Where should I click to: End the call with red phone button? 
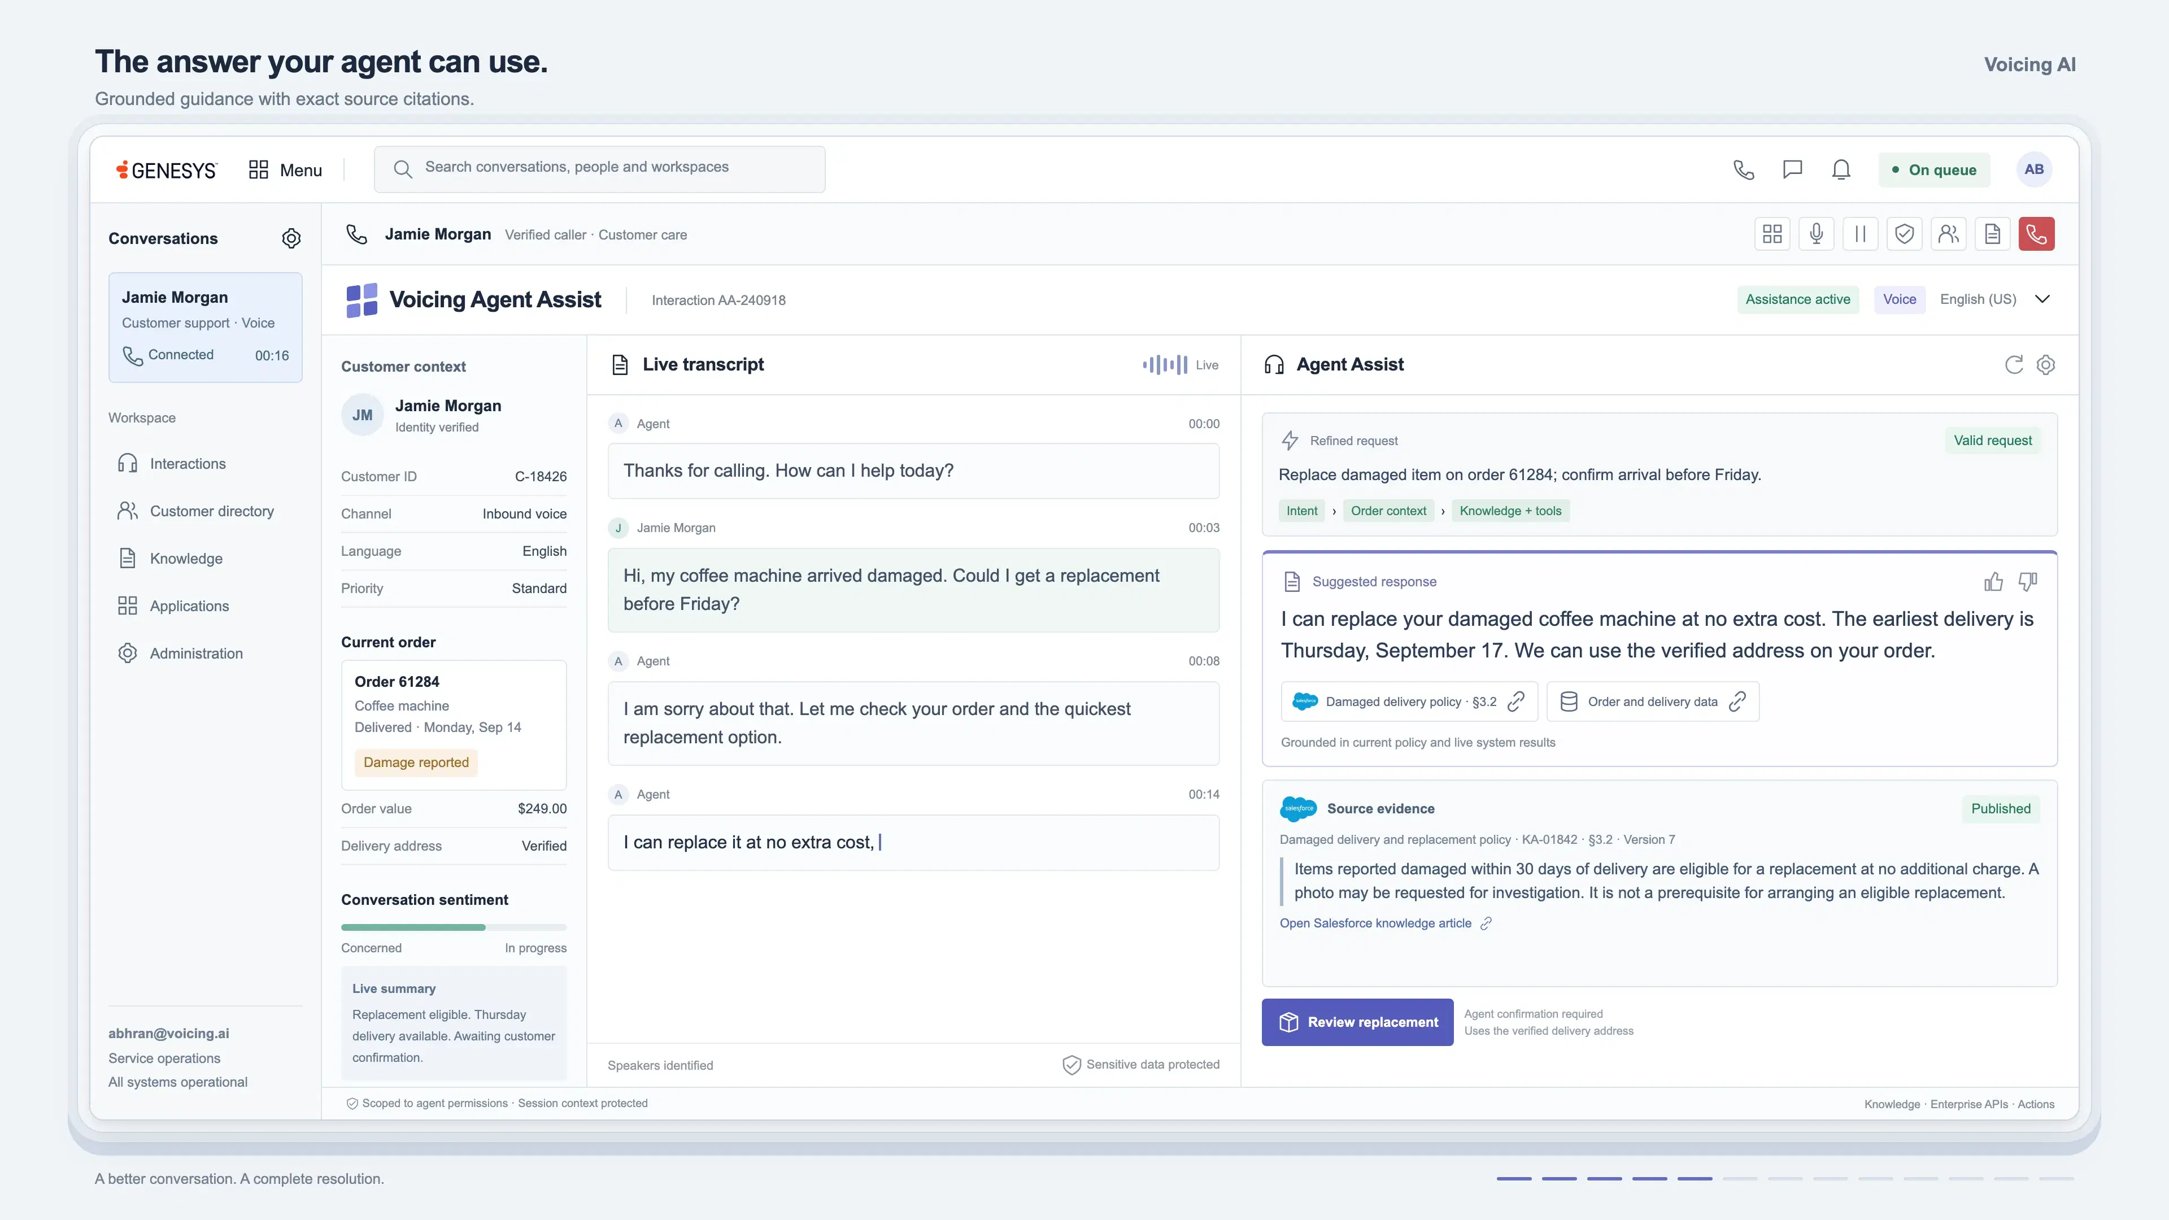[x=2036, y=234]
